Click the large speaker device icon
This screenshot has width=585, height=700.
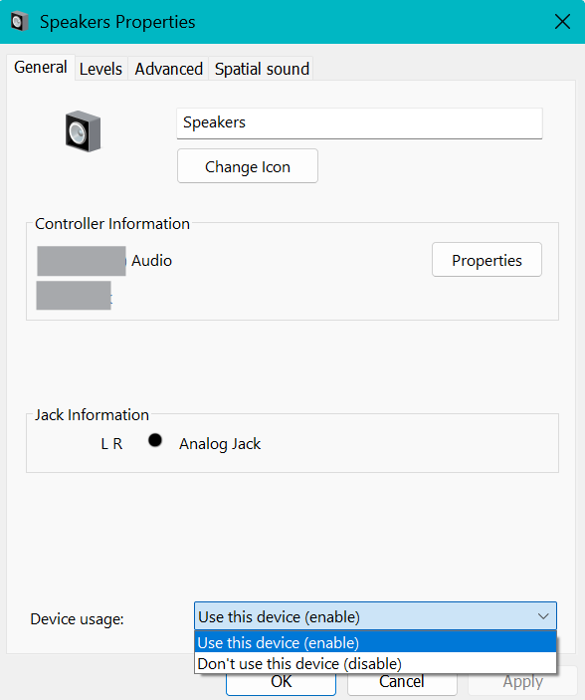tap(83, 131)
